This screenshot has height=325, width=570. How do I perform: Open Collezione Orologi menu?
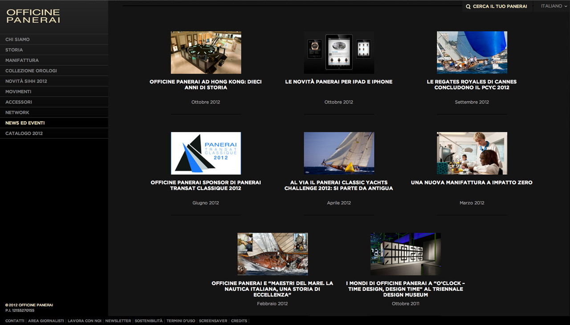tap(54, 71)
